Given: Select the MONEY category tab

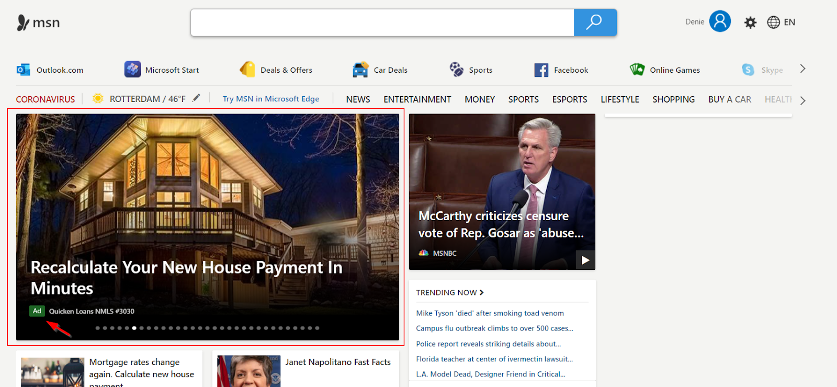Looking at the screenshot, I should pyautogui.click(x=479, y=99).
